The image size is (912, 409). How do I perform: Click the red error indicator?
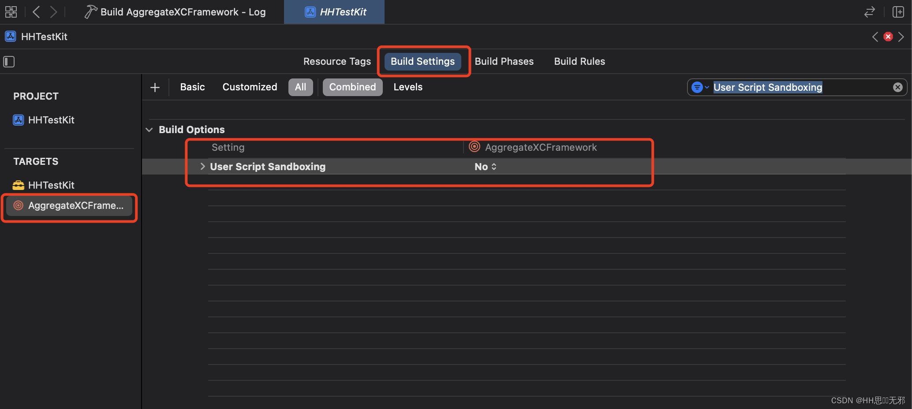click(888, 37)
